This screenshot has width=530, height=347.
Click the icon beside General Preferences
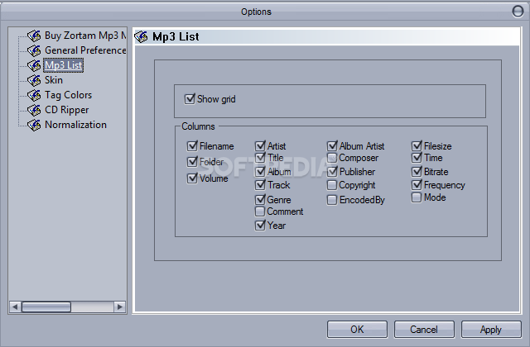pos(34,50)
